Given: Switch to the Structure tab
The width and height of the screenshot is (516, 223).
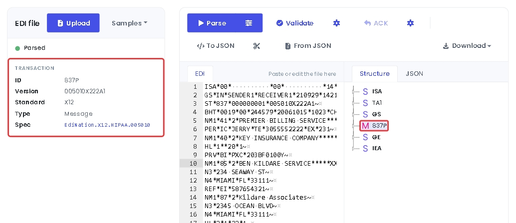Looking at the screenshot, I should [x=374, y=74].
